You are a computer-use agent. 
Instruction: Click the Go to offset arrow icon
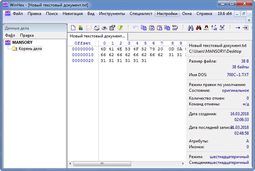[x=237, y=28]
